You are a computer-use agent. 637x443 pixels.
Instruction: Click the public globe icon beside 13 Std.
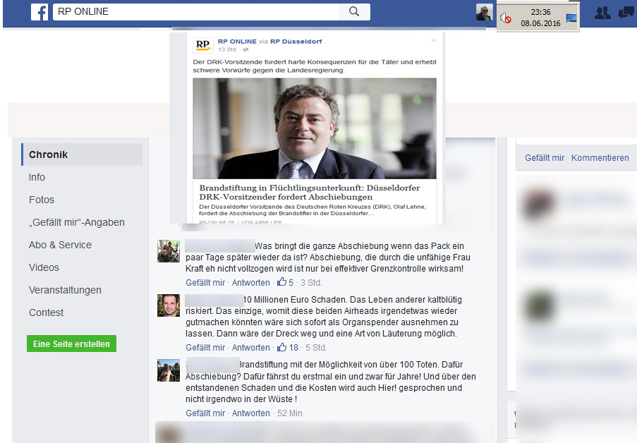pos(245,49)
